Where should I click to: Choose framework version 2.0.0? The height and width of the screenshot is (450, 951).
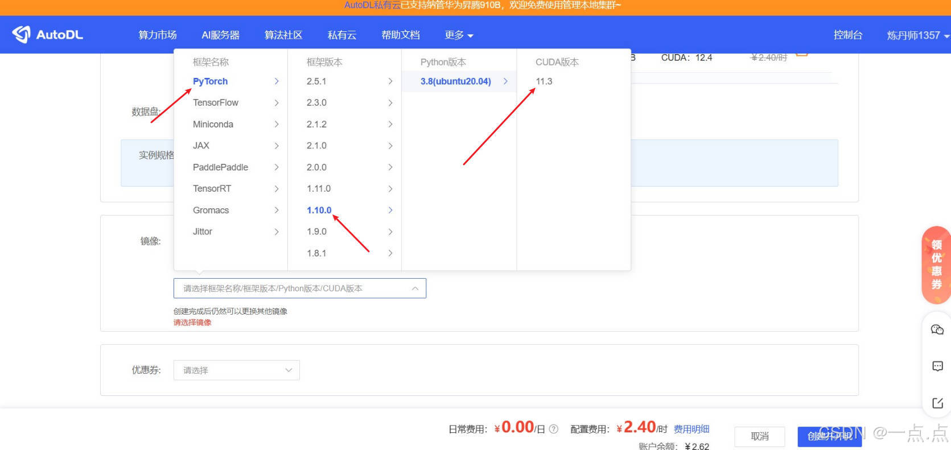coord(345,167)
